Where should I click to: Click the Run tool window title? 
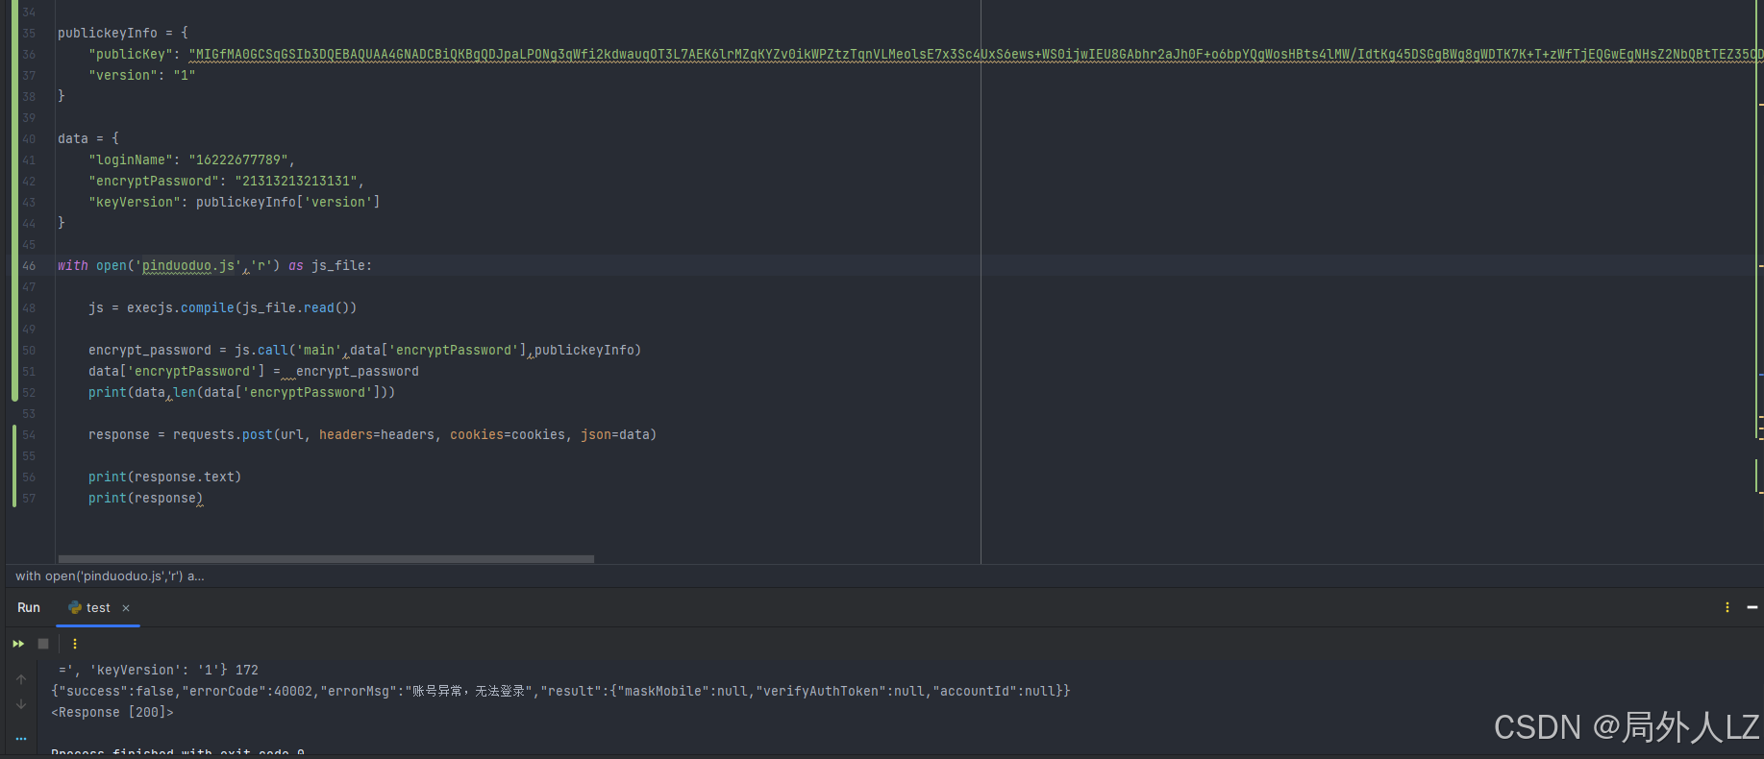[x=29, y=608]
